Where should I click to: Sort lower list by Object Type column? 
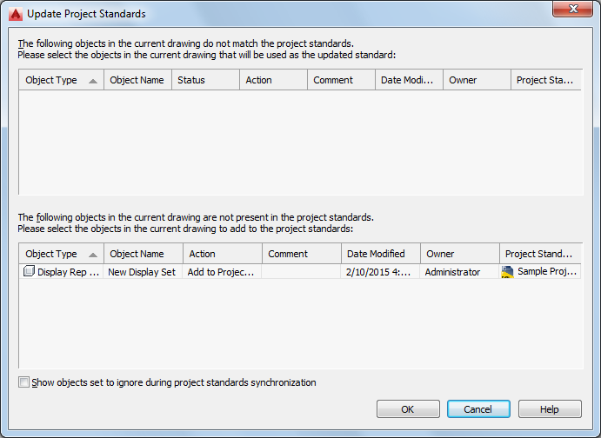(x=61, y=254)
